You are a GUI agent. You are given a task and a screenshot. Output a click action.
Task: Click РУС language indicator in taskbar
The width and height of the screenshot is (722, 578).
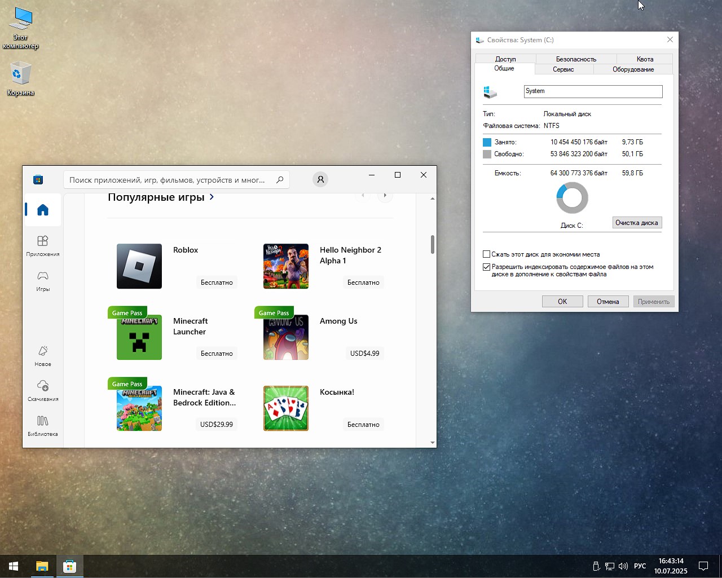pos(640,566)
